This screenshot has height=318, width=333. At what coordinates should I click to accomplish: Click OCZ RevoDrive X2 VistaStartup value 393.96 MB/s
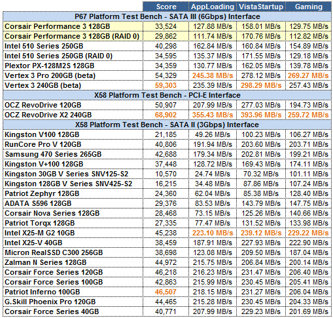(261, 115)
